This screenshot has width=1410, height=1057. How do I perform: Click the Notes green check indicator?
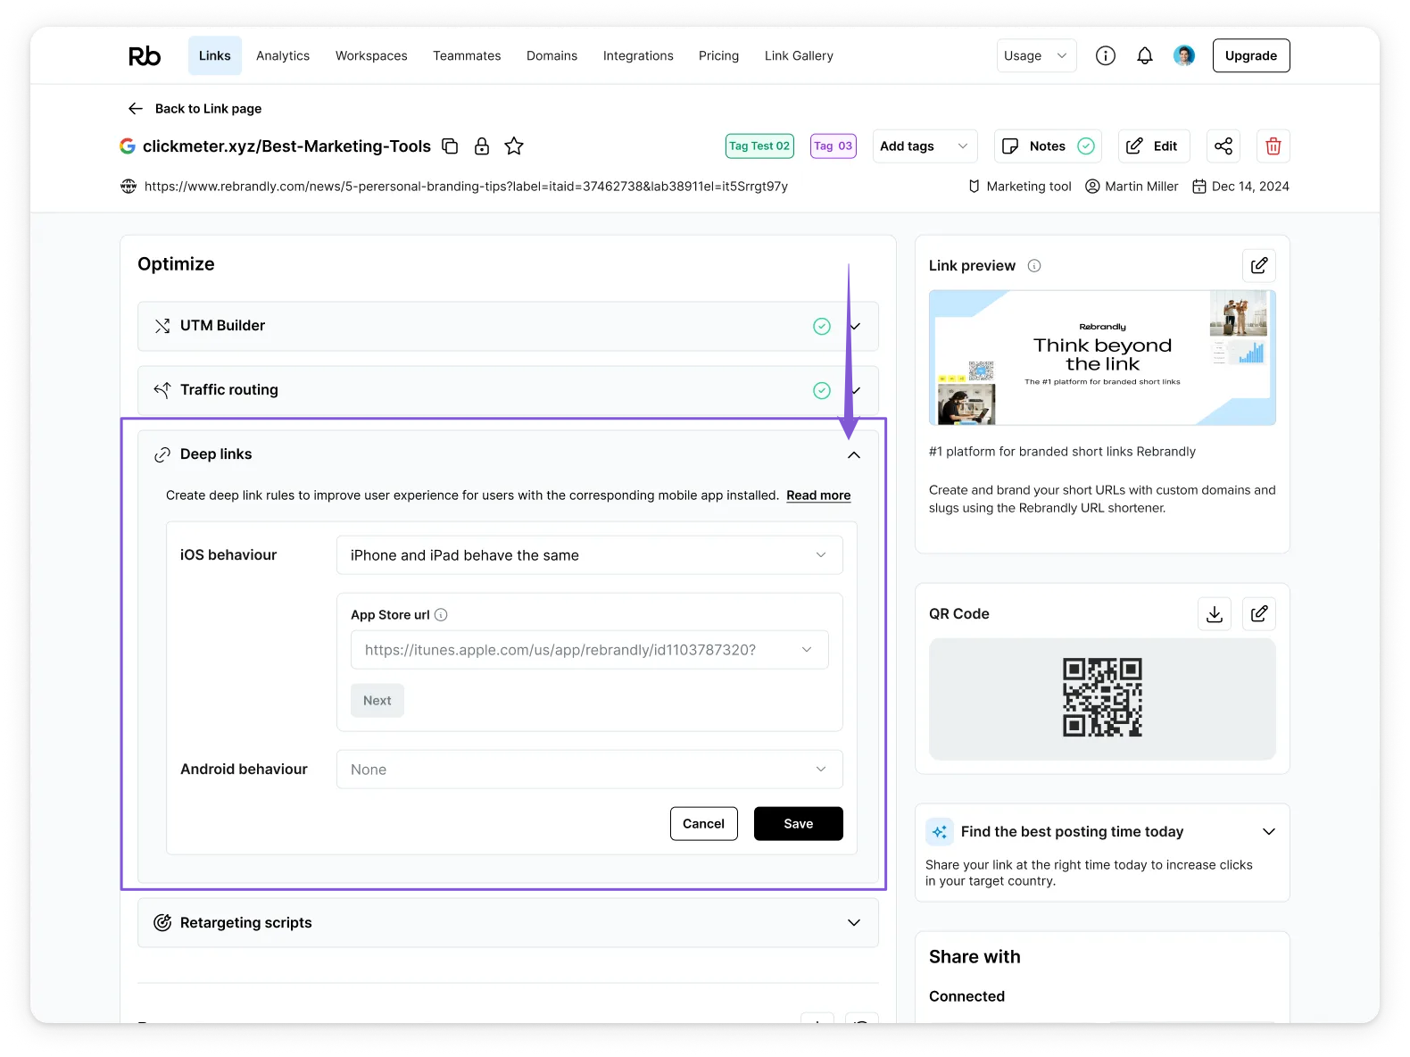pos(1086,146)
